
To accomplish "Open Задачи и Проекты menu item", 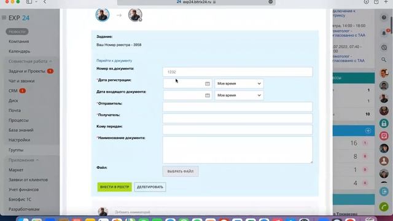I will tap(27, 71).
